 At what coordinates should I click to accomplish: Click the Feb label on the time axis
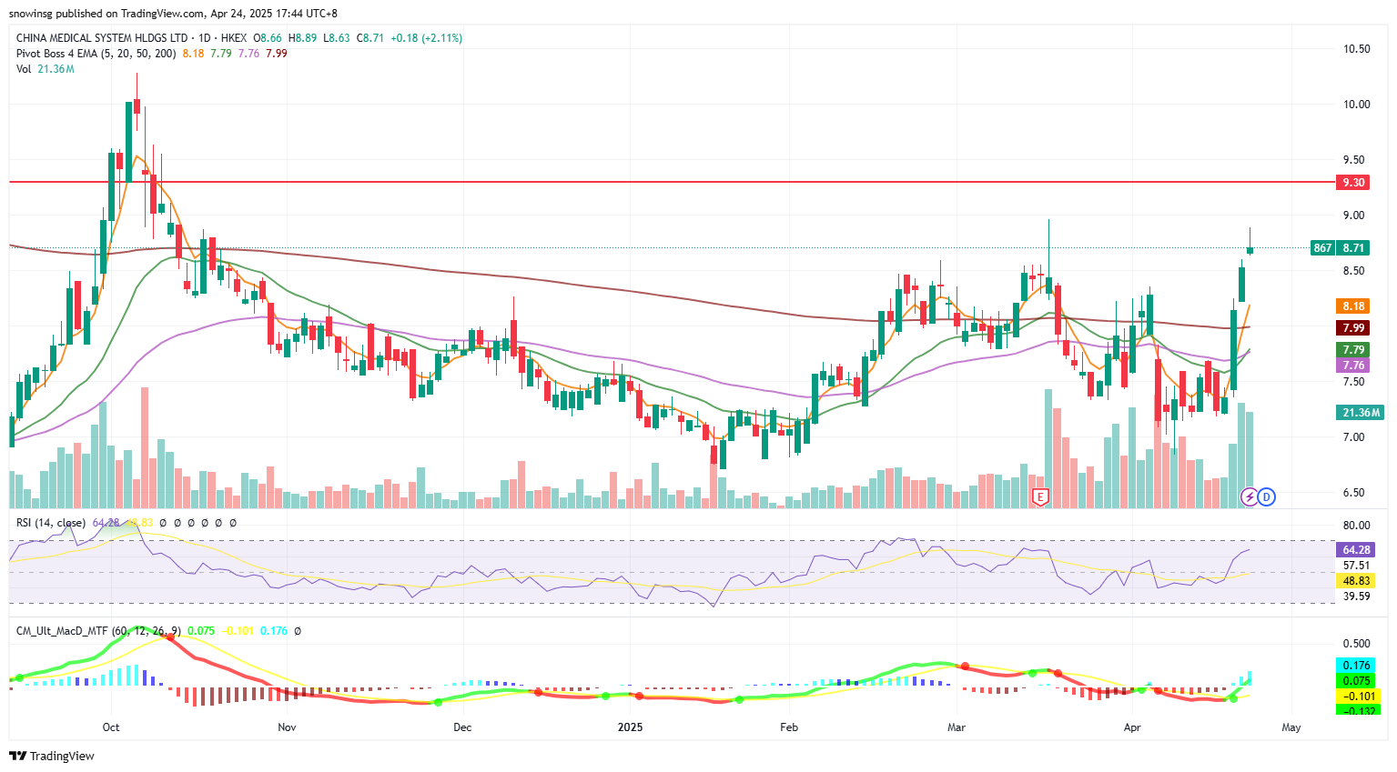click(789, 727)
